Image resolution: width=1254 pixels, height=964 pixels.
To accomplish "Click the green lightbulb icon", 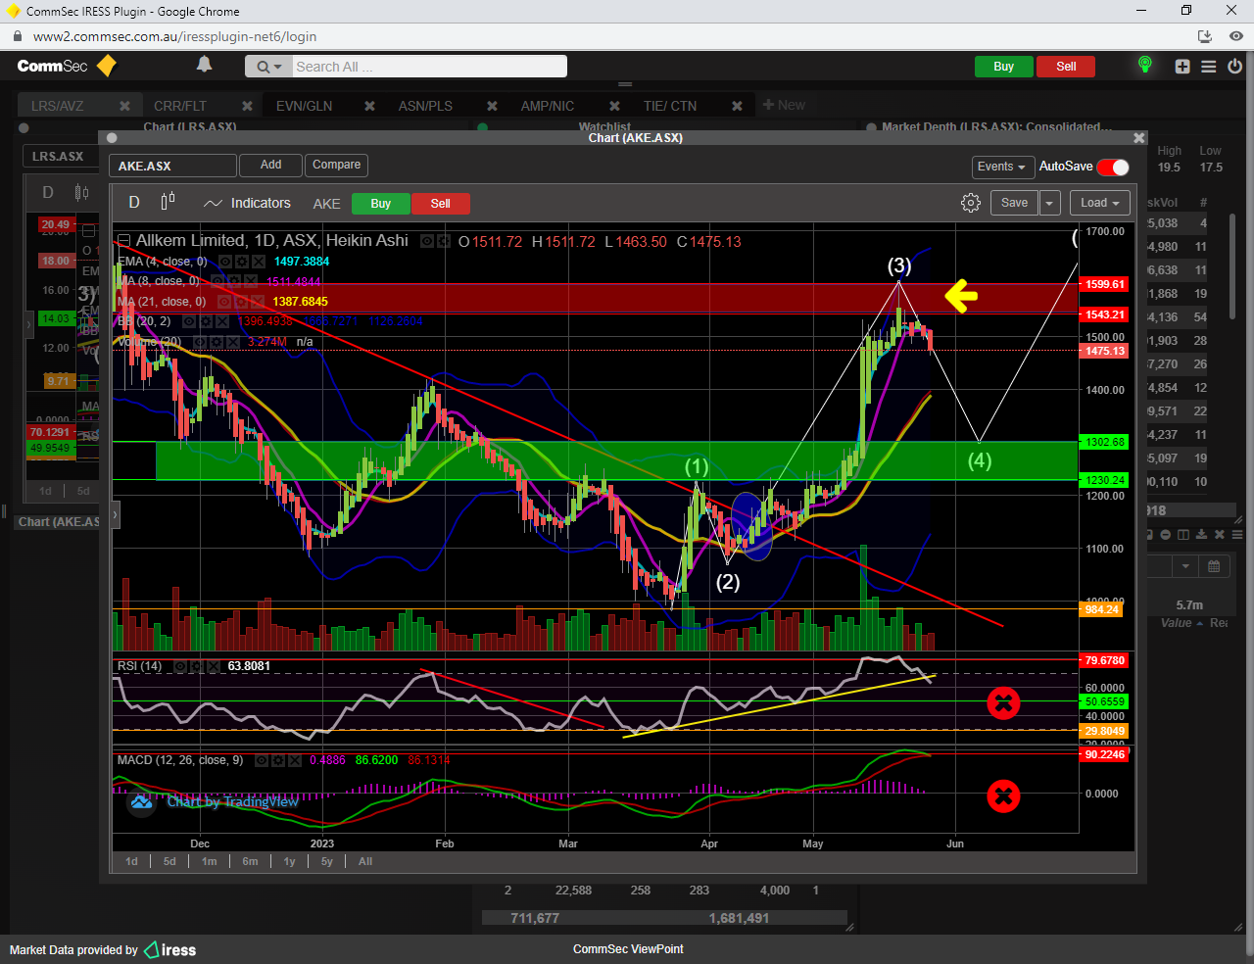I will (1144, 65).
